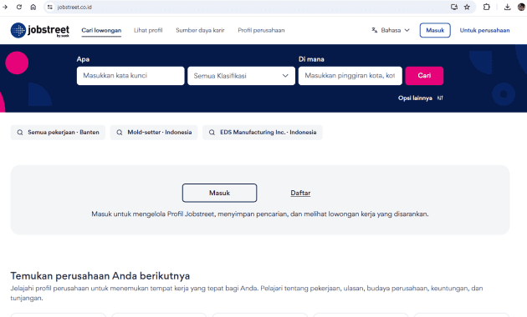
Task: Select recent search Mold-setter Indonesia
Action: tap(154, 133)
